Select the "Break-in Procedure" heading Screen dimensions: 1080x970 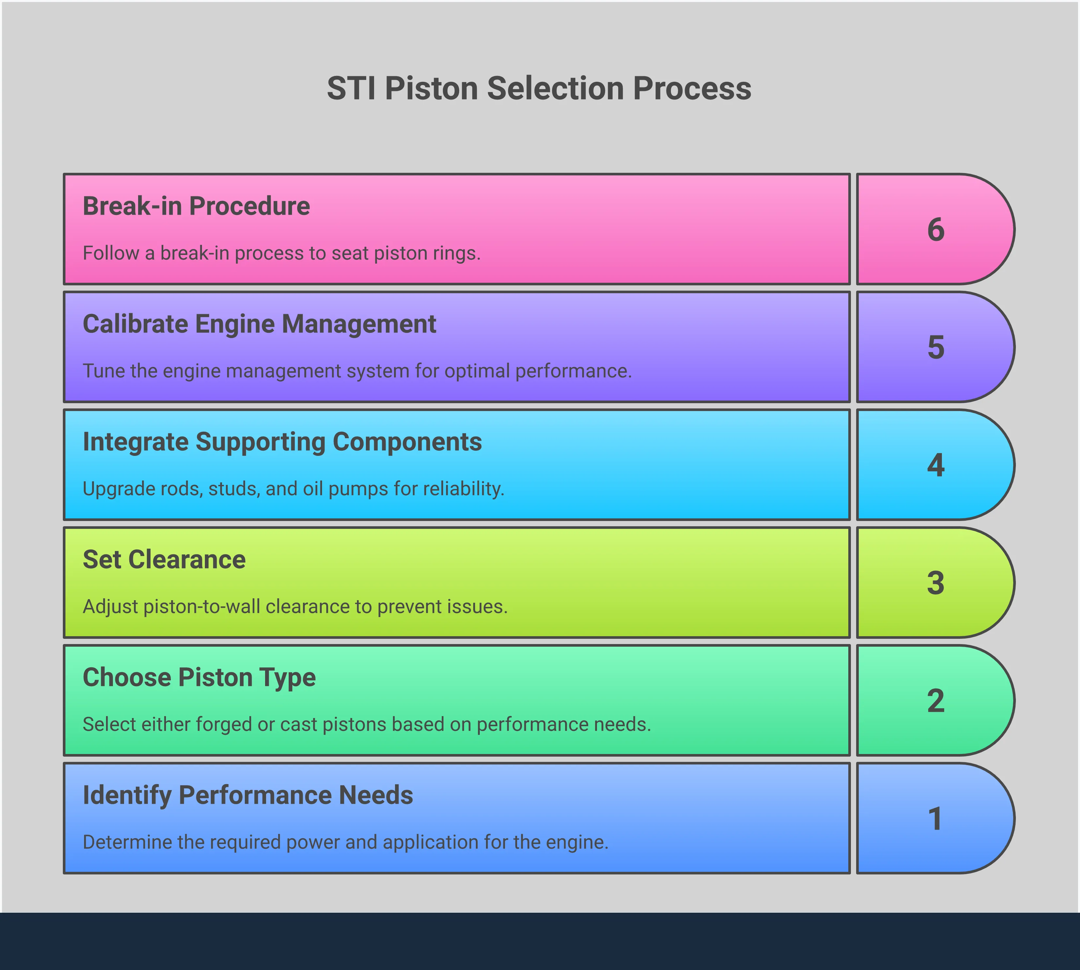pos(196,206)
